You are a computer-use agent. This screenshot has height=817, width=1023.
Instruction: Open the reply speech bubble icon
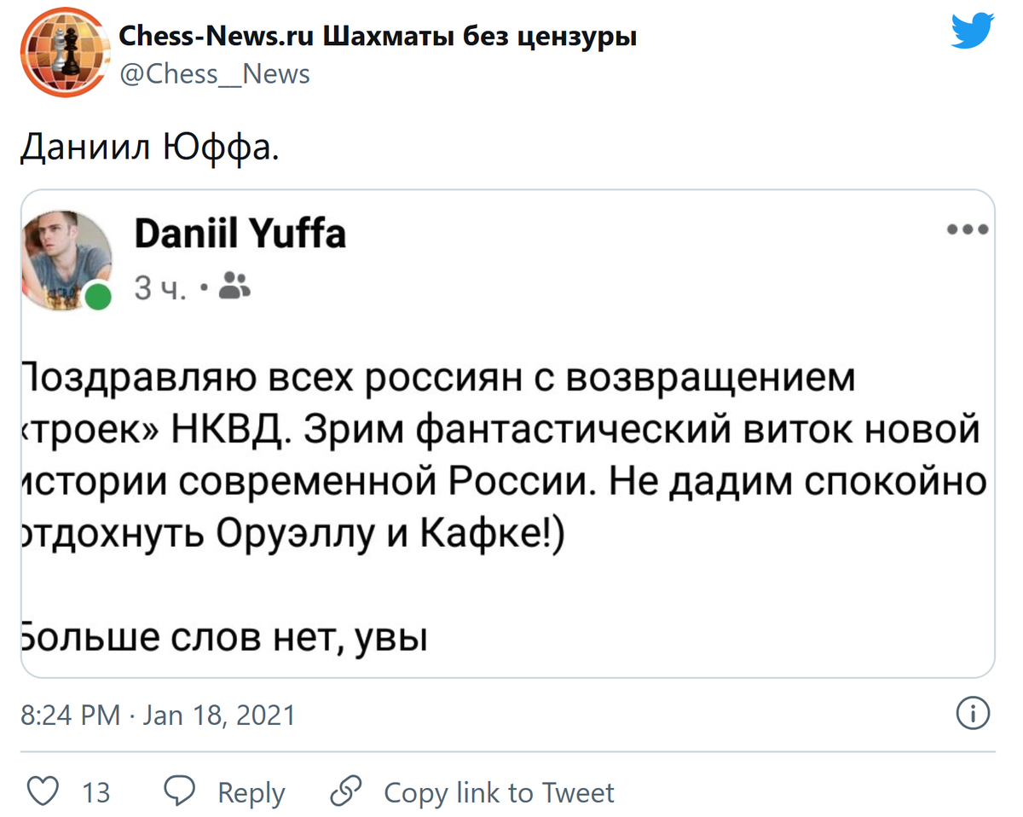[x=180, y=791]
